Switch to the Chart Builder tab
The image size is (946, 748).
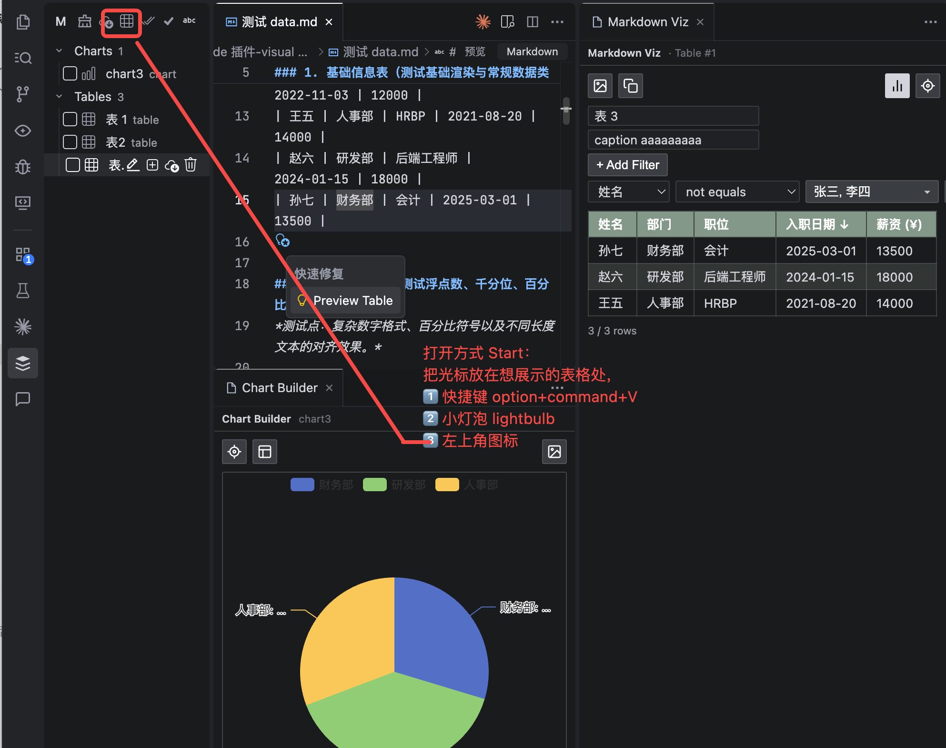coord(280,388)
